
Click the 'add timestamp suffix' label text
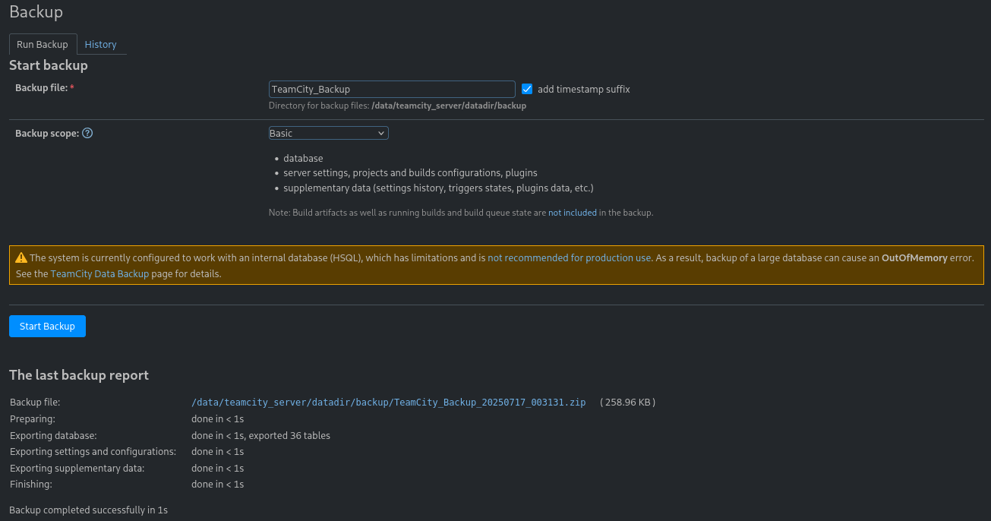click(x=583, y=90)
